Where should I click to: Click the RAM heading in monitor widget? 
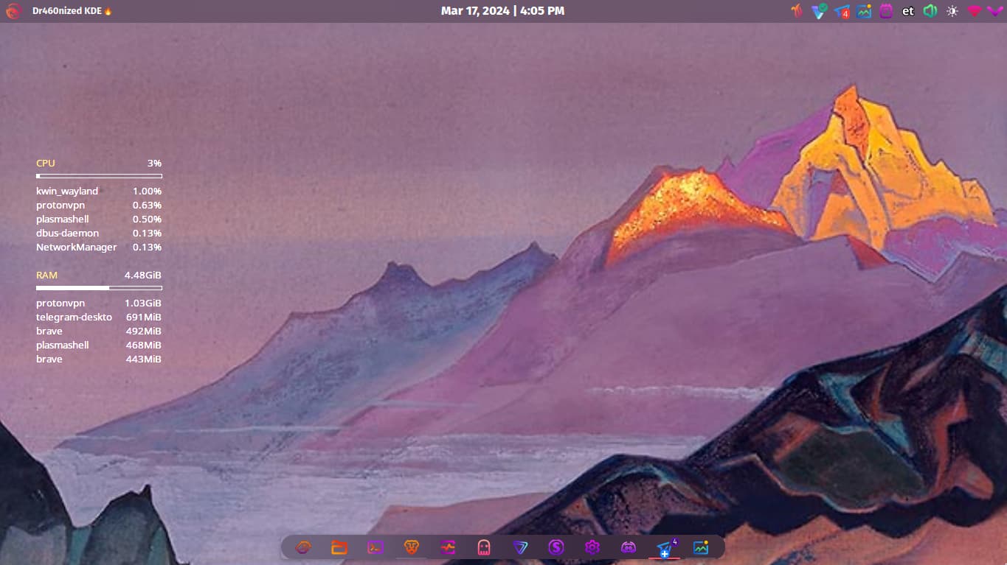pos(46,275)
